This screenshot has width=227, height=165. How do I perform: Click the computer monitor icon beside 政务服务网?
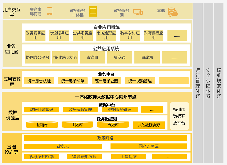click(x=138, y=12)
